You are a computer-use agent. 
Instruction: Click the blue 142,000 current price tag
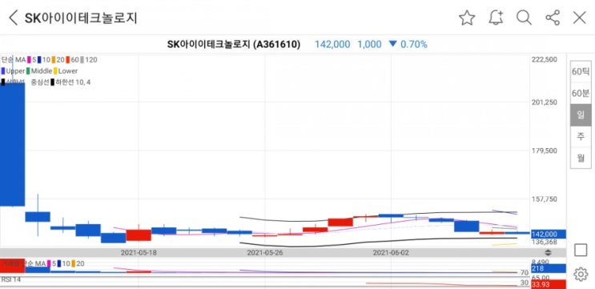(549, 235)
